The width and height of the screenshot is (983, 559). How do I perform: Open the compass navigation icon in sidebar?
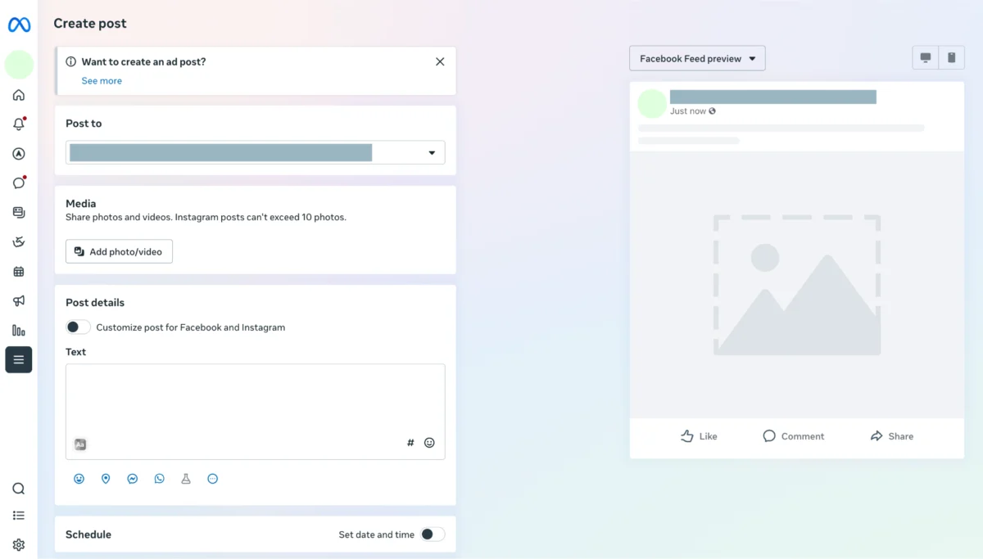tap(19, 154)
